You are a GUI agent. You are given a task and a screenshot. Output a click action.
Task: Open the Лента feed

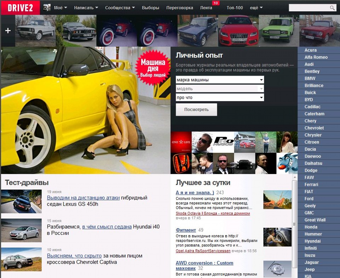(206, 7)
